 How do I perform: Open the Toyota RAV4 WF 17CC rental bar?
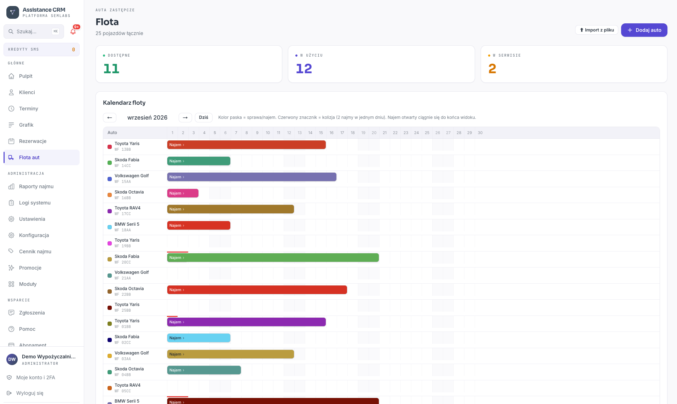(231, 209)
